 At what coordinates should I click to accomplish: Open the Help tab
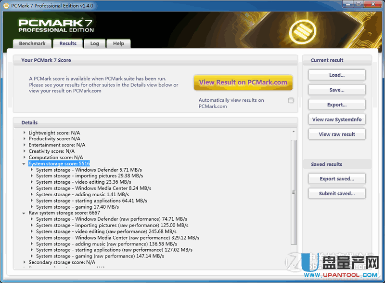[x=118, y=43]
